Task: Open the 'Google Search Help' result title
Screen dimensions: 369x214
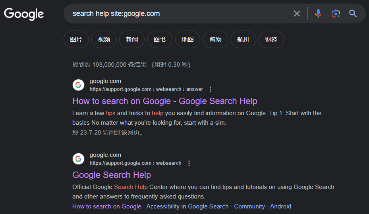Action: [112, 175]
